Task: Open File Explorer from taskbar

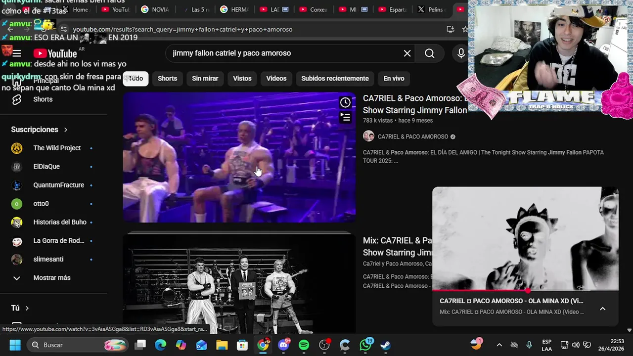Action: [x=222, y=345]
